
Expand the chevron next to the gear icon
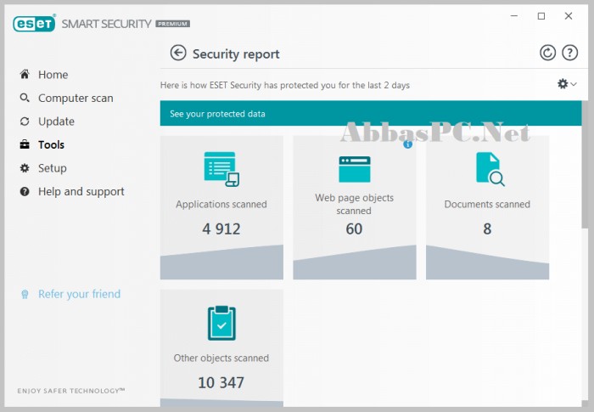click(x=574, y=84)
